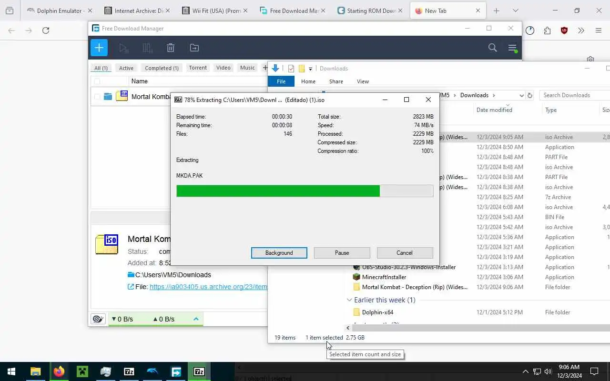Expand the Explorer address bar history dropdown
610x381 pixels.
521,95
